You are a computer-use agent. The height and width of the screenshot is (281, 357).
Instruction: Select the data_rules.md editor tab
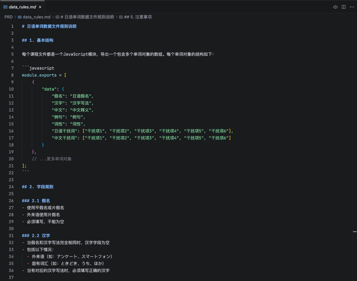tap(22, 7)
